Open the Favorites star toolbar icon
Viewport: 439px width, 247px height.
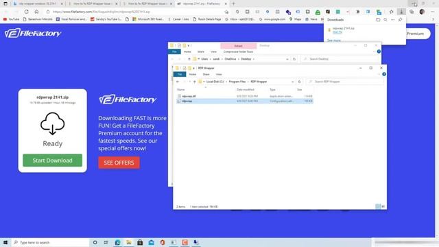click(x=392, y=12)
